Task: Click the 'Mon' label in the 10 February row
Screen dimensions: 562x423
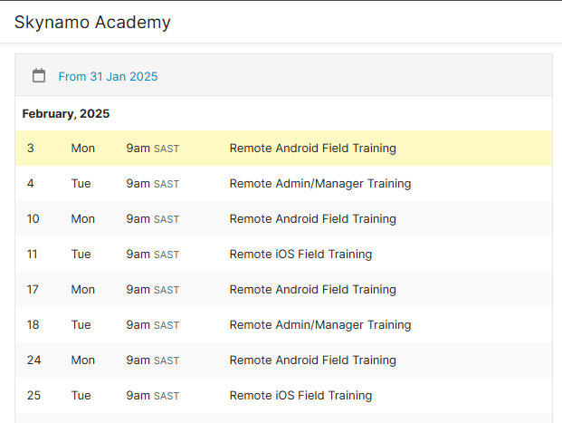Action: pos(82,219)
